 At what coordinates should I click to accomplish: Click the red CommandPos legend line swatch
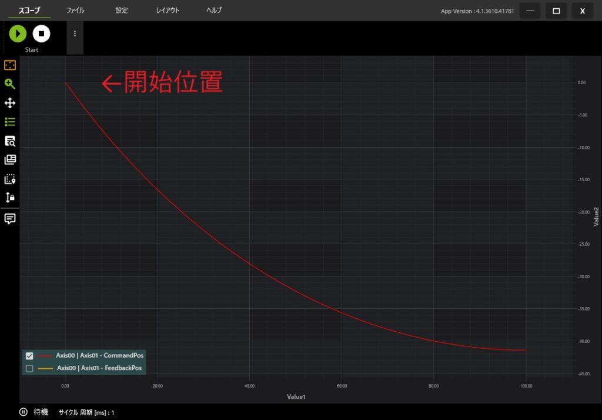click(x=45, y=355)
